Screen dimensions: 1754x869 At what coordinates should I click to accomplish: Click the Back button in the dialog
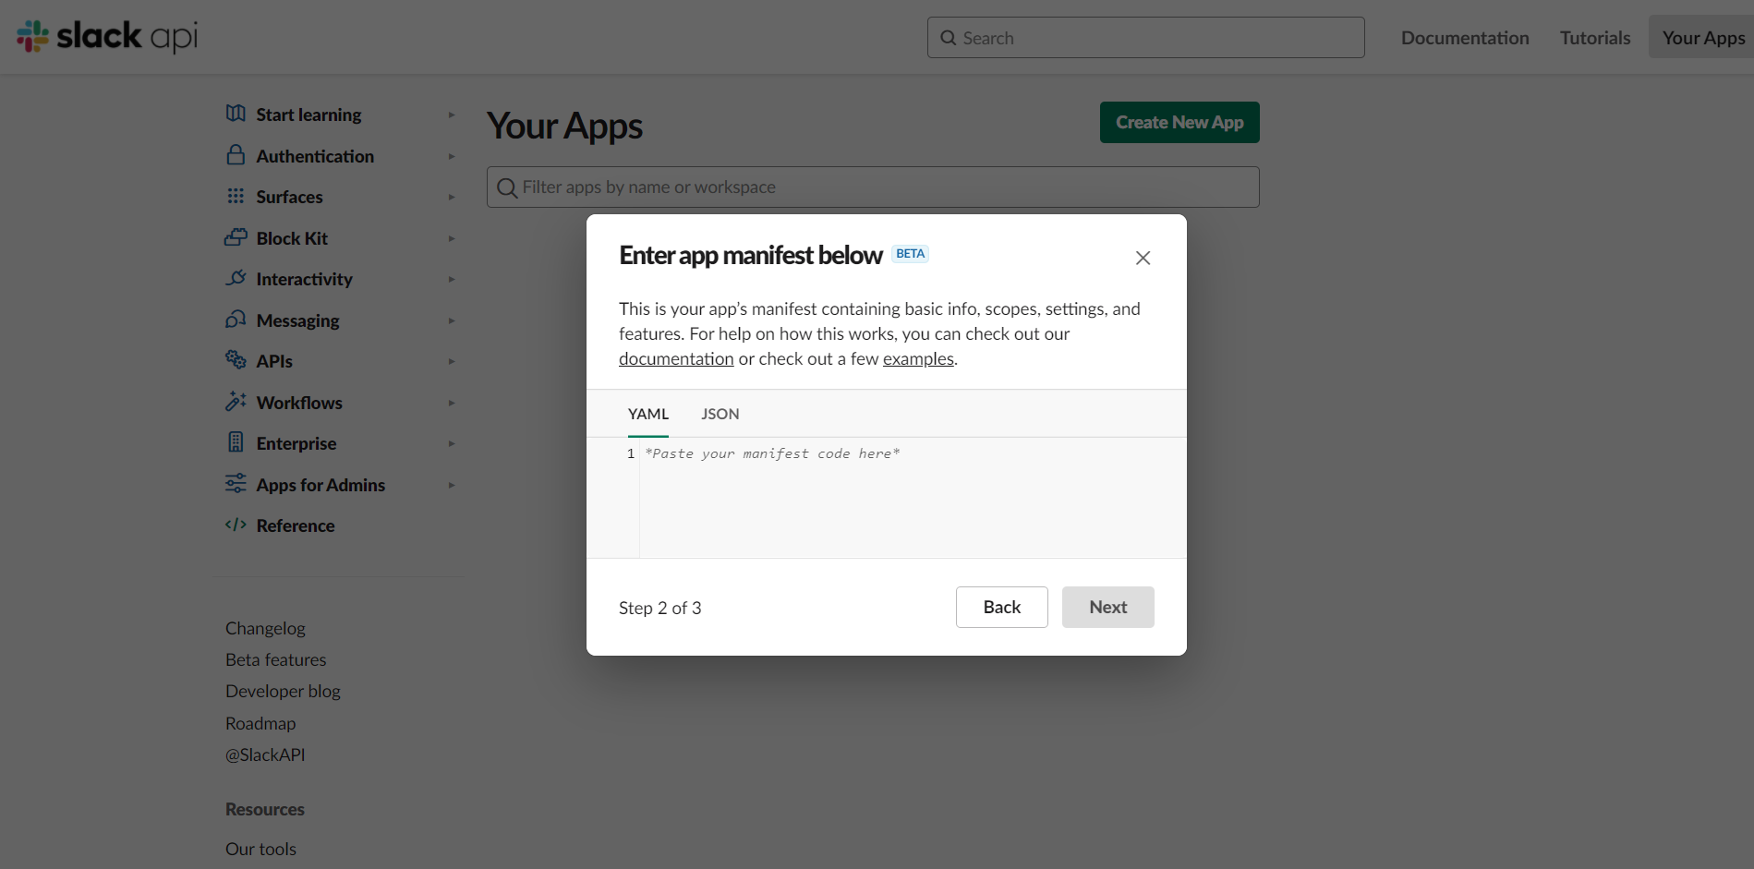tap(1002, 607)
